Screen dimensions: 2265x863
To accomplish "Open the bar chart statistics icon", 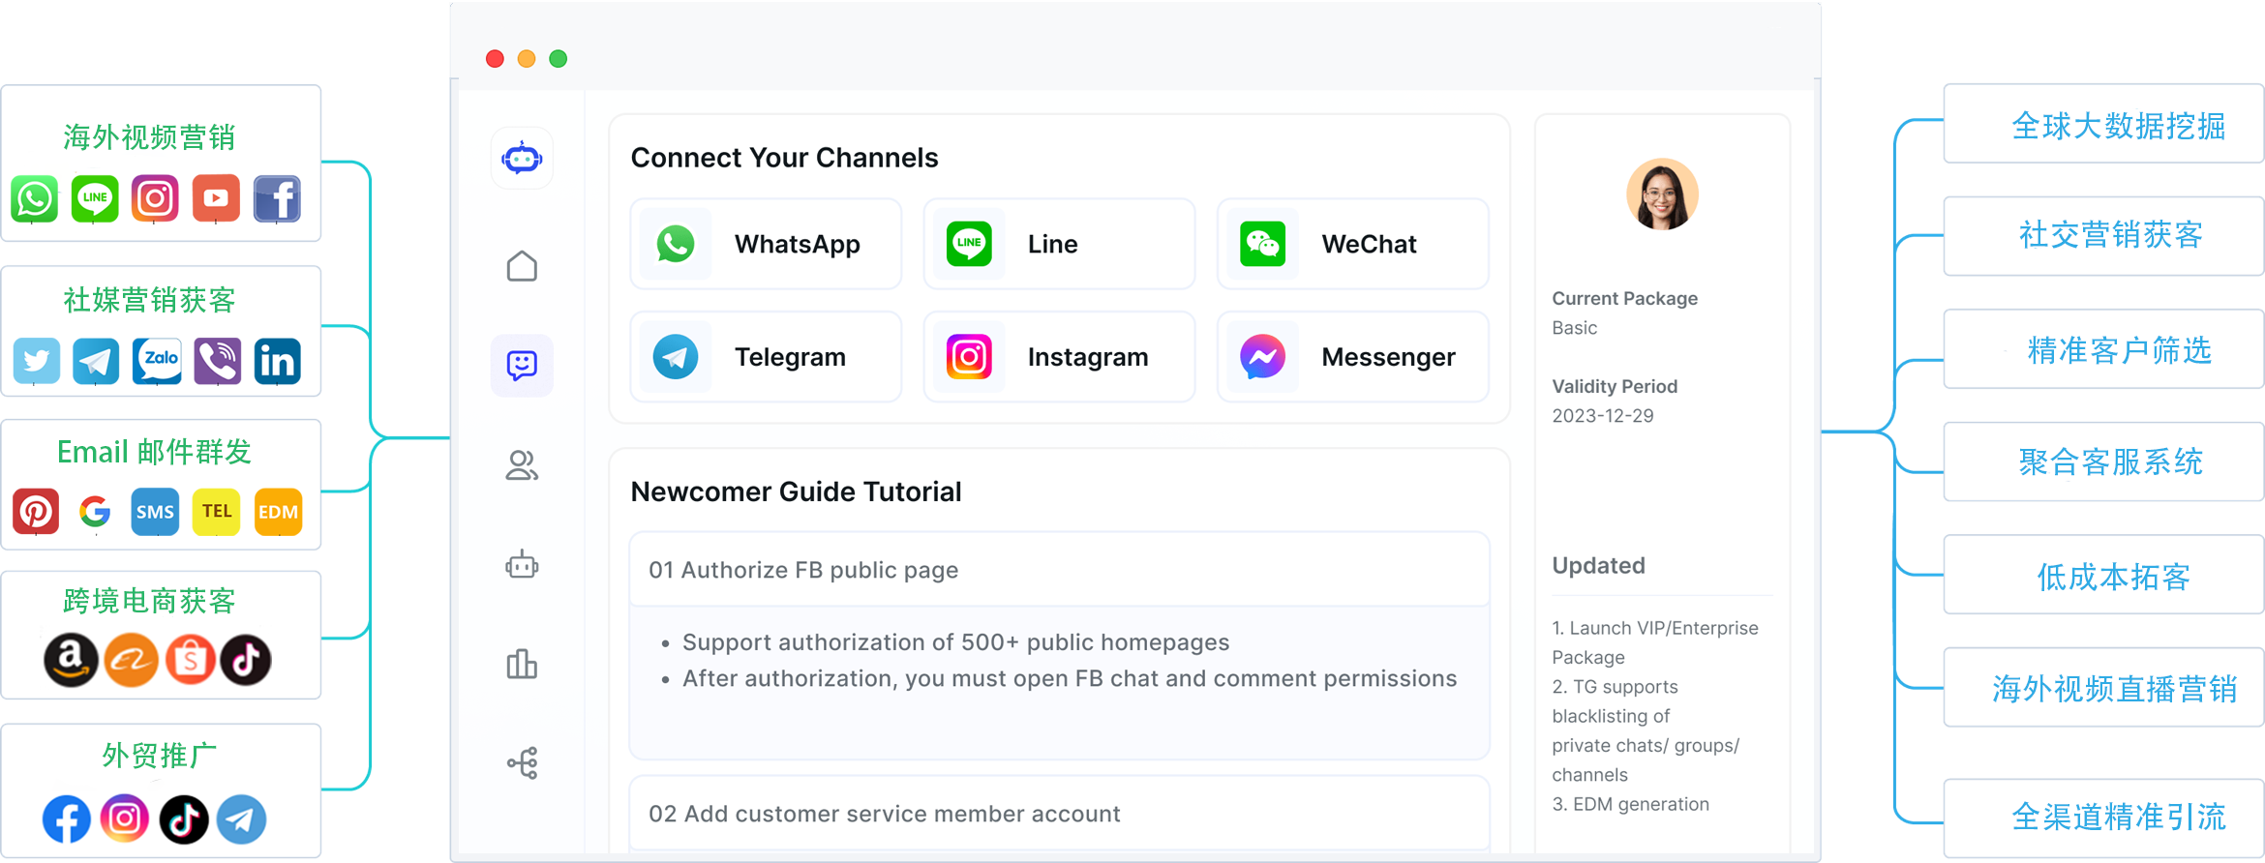I will pyautogui.click(x=522, y=665).
